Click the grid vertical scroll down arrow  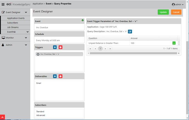[179, 44]
